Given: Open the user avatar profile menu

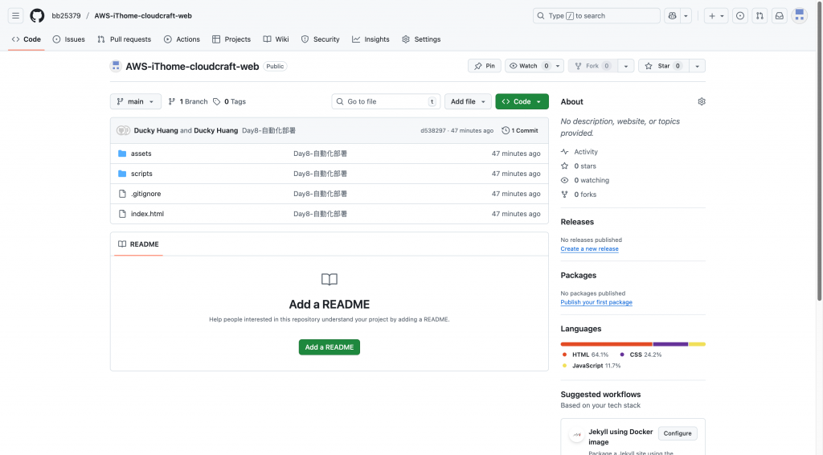Looking at the screenshot, I should click(x=800, y=16).
